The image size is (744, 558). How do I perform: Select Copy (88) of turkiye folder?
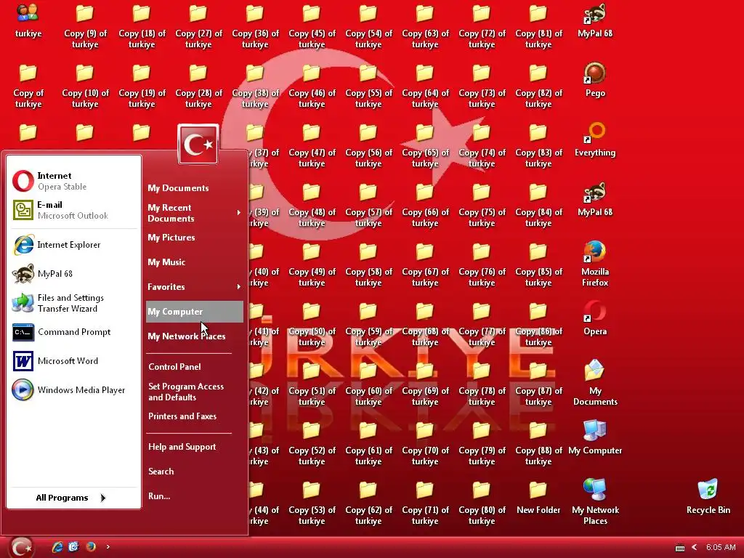(x=538, y=442)
